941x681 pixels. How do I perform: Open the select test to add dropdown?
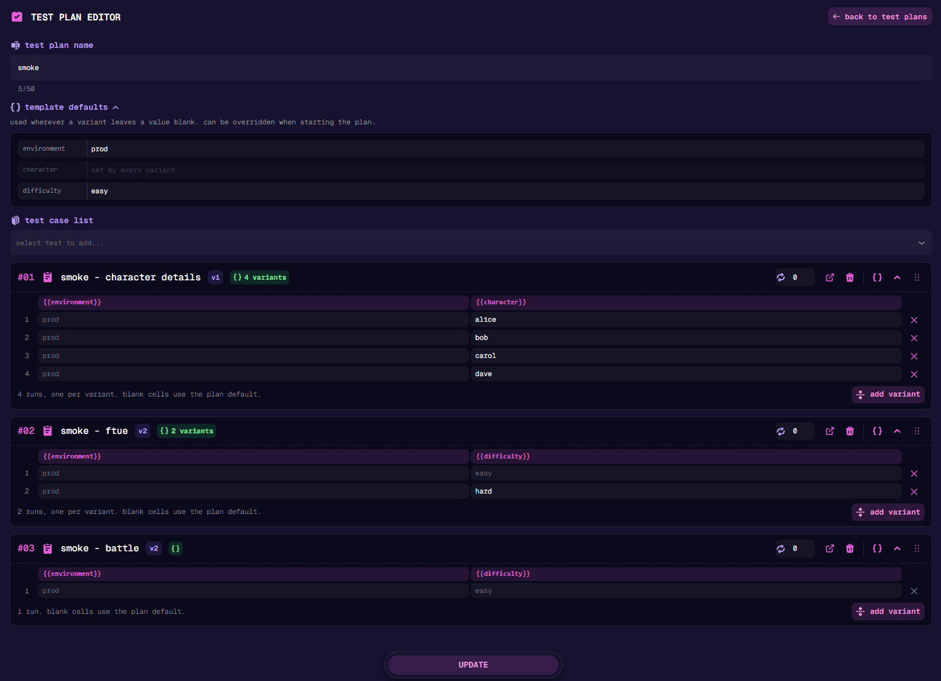[x=471, y=243]
